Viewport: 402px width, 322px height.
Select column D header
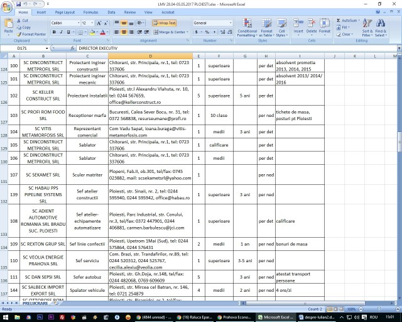151,56
